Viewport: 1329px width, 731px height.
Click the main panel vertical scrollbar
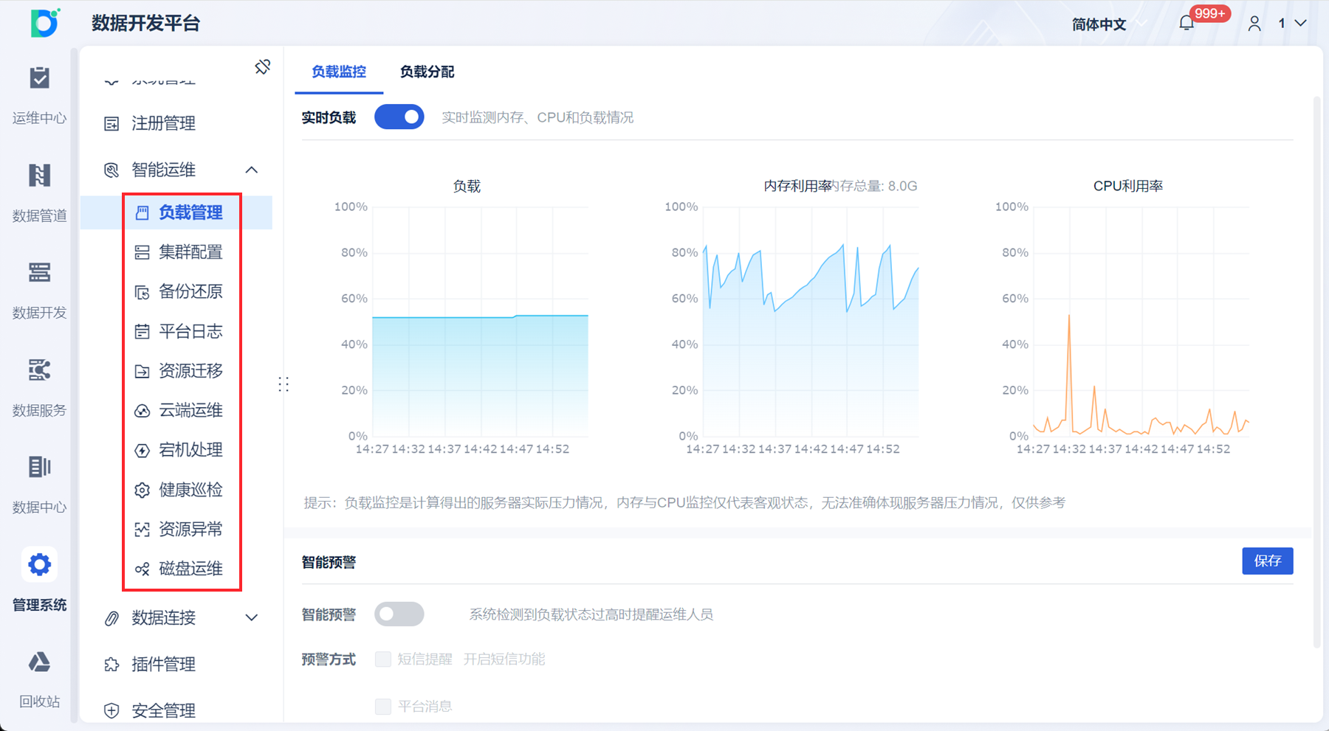(1317, 373)
